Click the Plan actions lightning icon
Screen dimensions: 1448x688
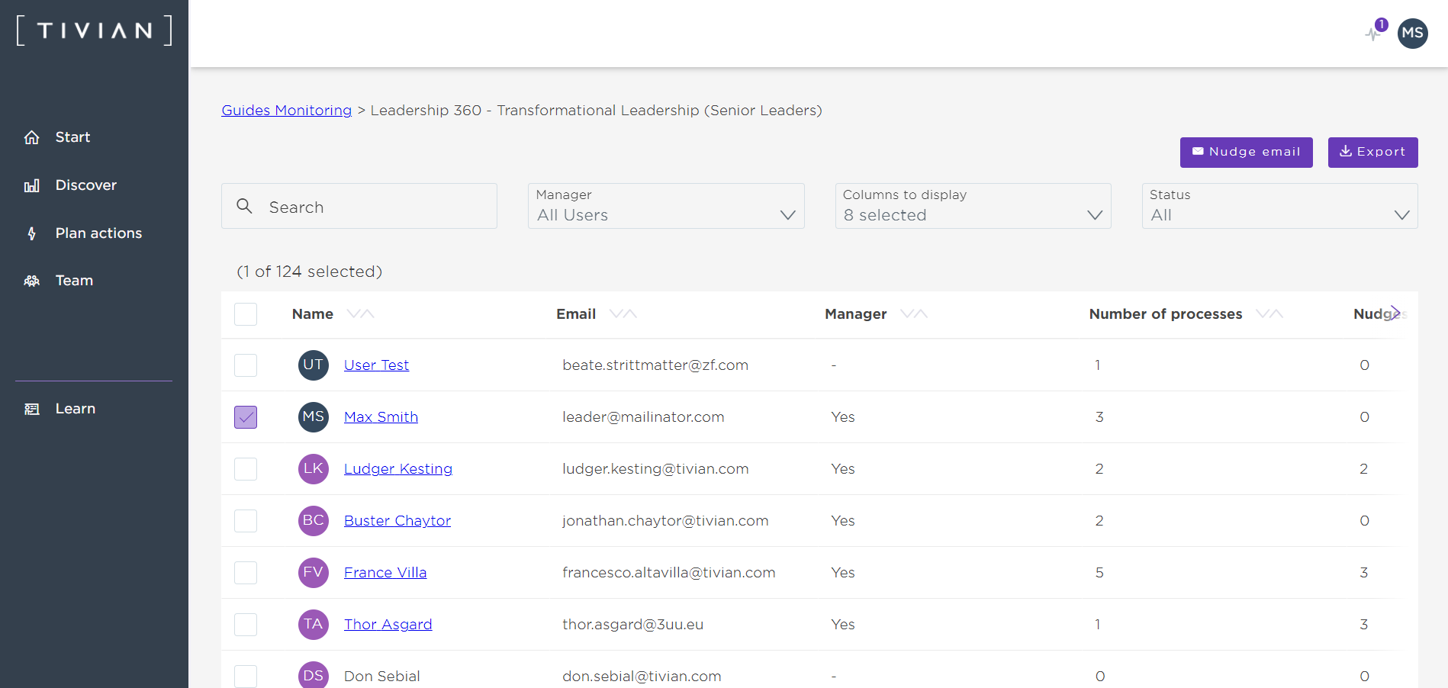click(32, 233)
